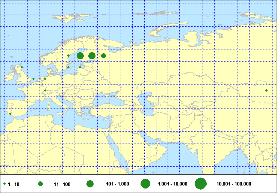Select the medium green circle in northwest Russia
Viewport: 277px width, 193px height.
103,56
